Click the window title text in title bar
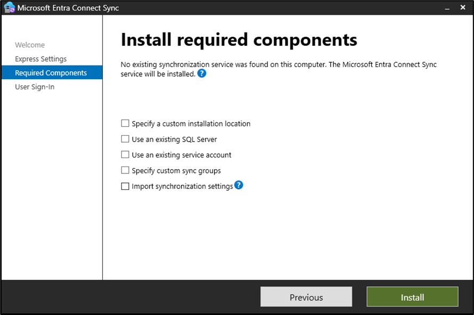 [68, 8]
